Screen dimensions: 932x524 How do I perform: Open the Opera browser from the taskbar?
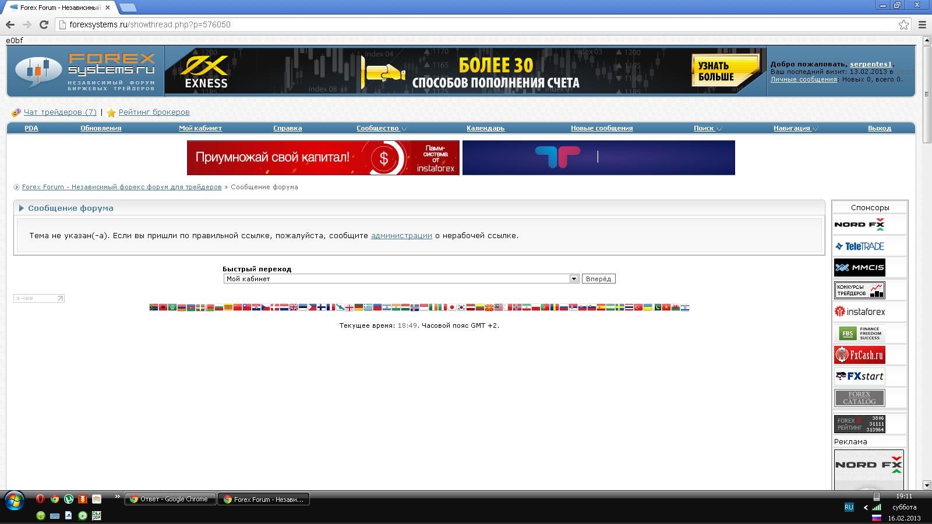click(40, 499)
